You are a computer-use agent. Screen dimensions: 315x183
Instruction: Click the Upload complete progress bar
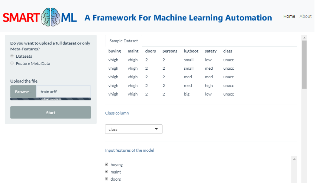[51, 99]
